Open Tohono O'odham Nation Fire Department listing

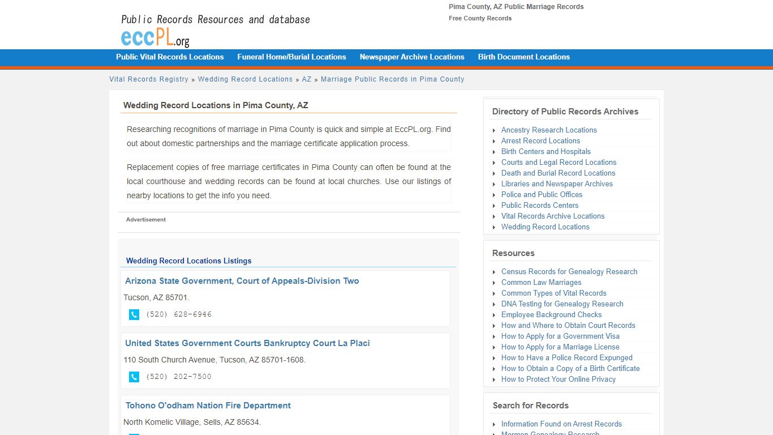point(208,406)
